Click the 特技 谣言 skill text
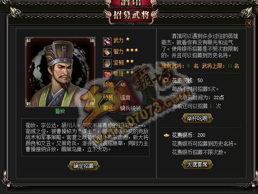 pyautogui.click(x=117, y=97)
